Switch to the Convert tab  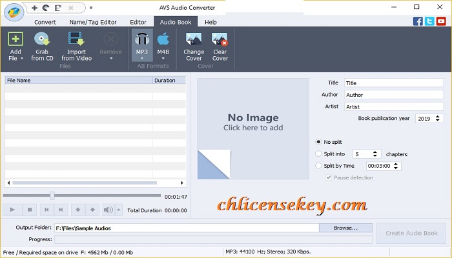tap(45, 22)
